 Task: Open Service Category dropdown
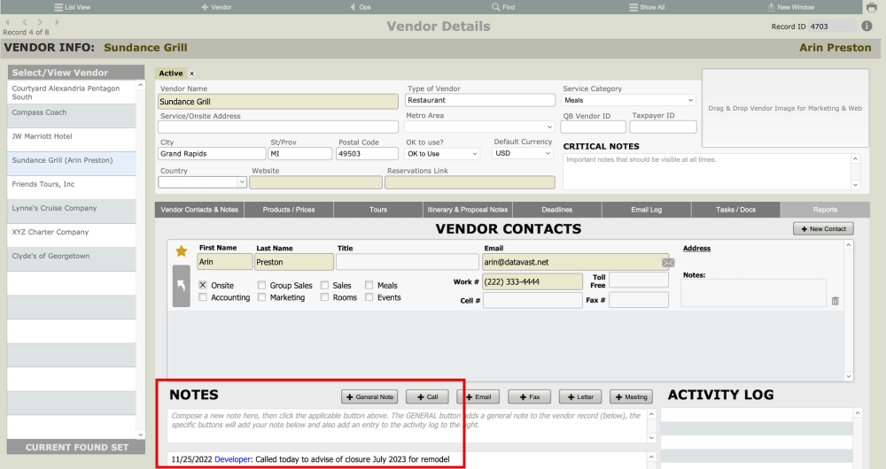(628, 101)
